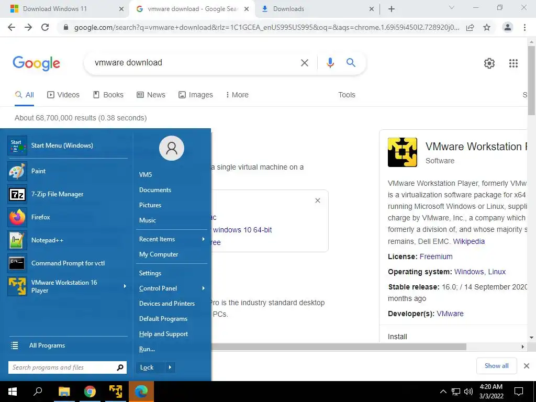Open Start Menu (Windows) entry
Screen dimensions: 536x402
[68, 146]
